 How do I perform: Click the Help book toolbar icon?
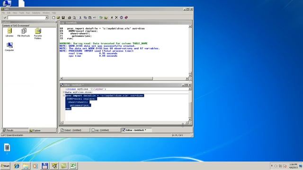click(126, 17)
